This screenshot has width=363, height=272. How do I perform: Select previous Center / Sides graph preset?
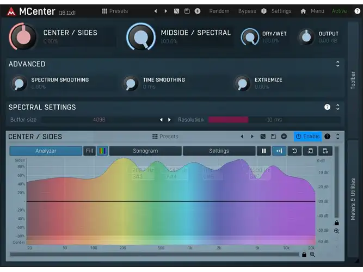pos(242,137)
